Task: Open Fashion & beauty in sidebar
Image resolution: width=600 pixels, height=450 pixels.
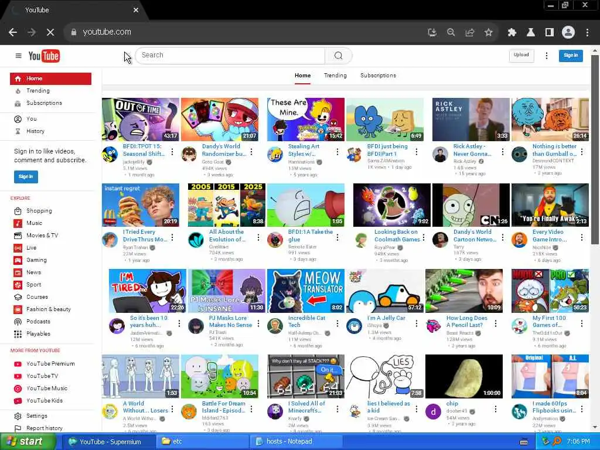Action: click(50, 309)
